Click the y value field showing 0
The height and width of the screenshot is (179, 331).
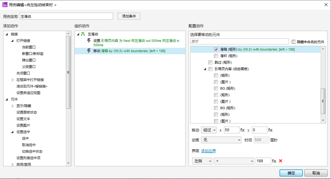click(259, 130)
